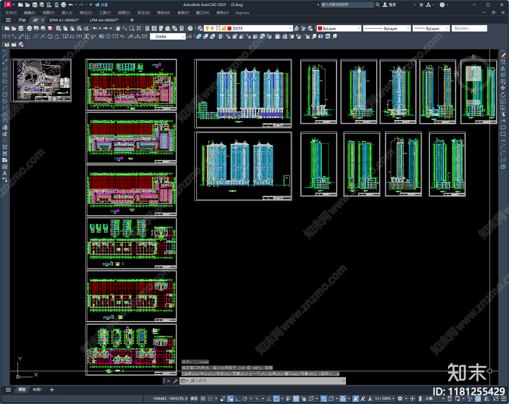Image resolution: width=509 pixels, height=404 pixels.
Task: Click the search keyword input box
Action: (347, 5)
